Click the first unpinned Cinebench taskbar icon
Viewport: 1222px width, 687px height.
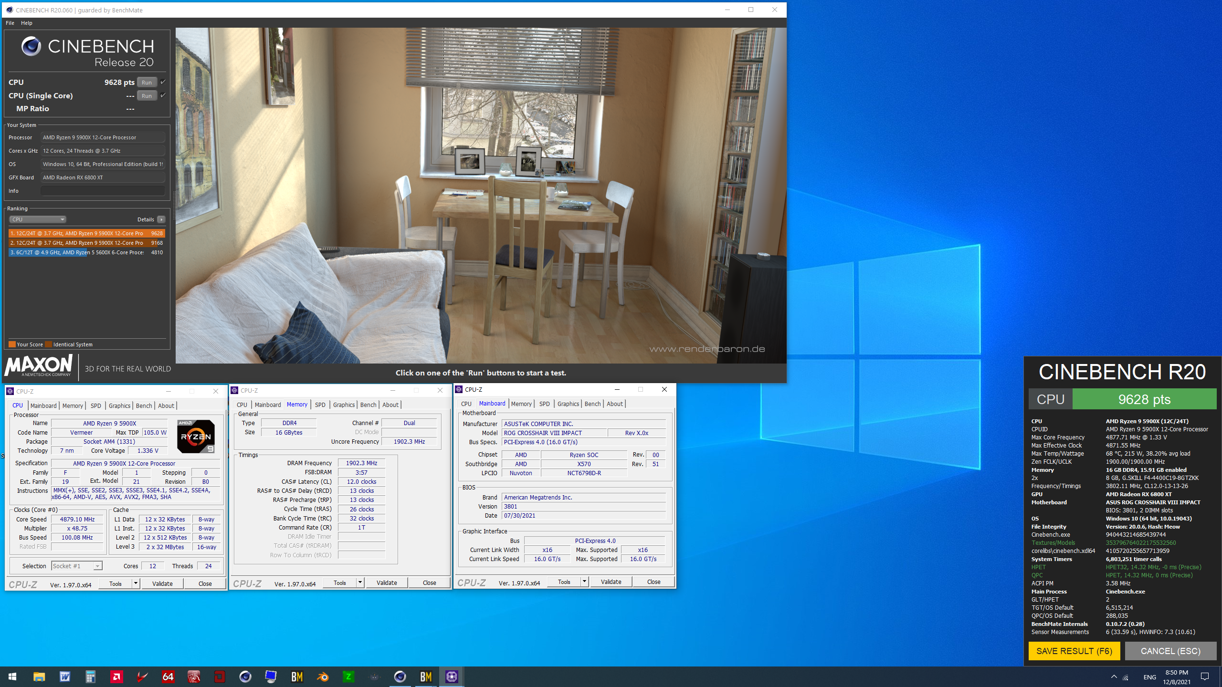pos(245,677)
